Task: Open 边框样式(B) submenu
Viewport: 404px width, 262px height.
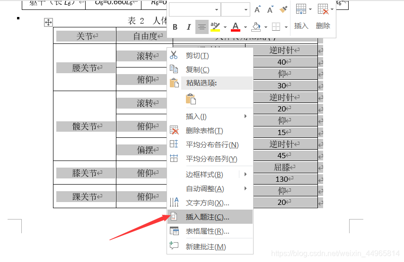Action: (210, 175)
